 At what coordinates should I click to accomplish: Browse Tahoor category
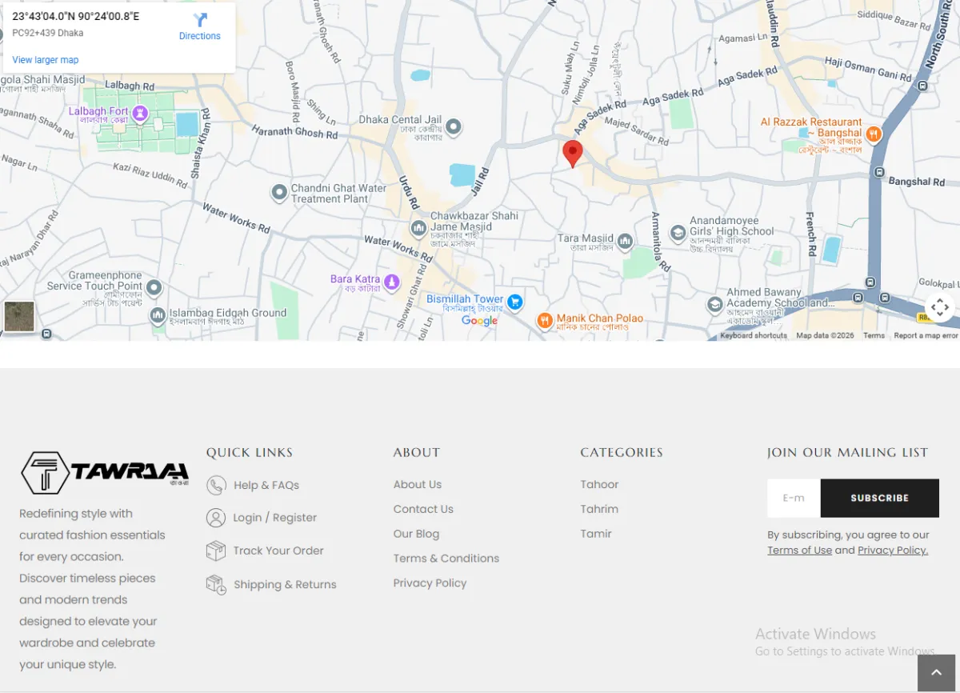coord(599,484)
